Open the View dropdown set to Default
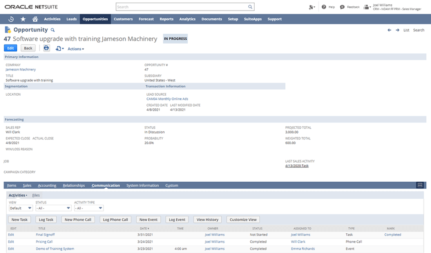The image size is (431, 253). tap(21, 208)
